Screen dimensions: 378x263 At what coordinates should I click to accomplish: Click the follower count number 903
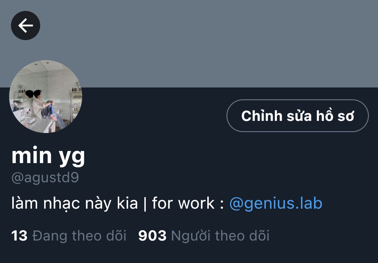(x=152, y=236)
